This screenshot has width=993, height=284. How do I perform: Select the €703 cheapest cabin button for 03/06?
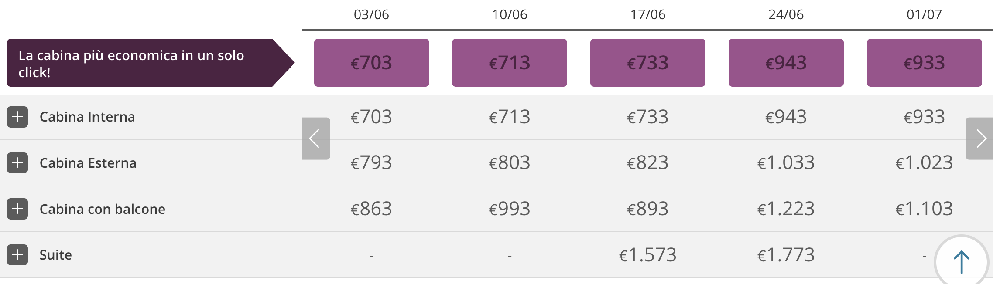[x=371, y=62]
